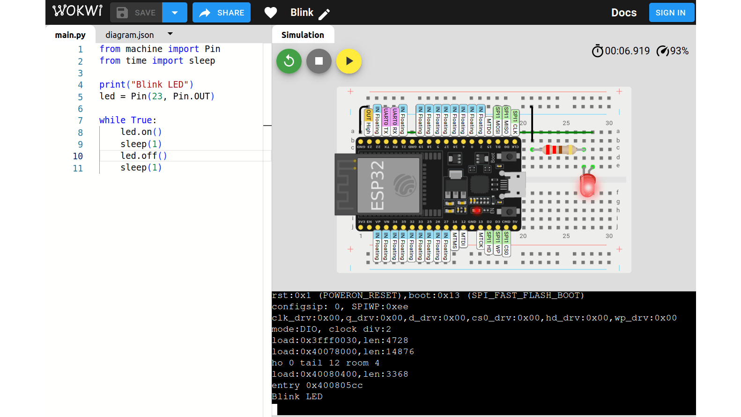This screenshot has width=741, height=417.
Task: Click the 00:06.919 simulation time
Action: click(627, 51)
